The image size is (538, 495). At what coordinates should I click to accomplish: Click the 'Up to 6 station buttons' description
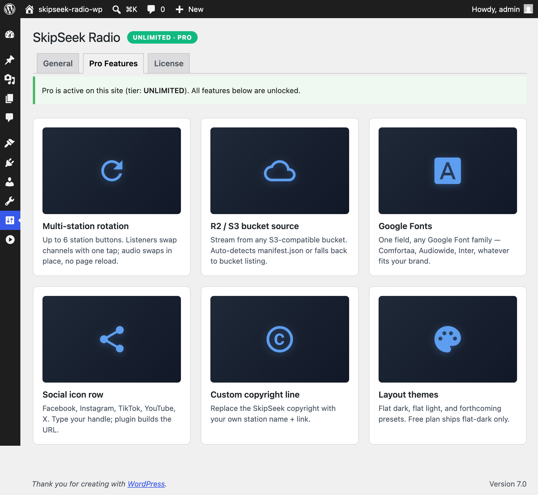pyautogui.click(x=110, y=251)
